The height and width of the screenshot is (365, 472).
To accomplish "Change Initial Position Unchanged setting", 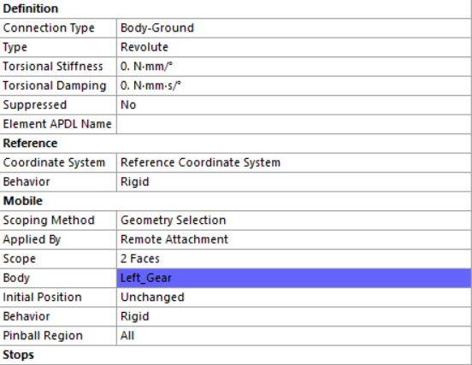I will point(294,297).
